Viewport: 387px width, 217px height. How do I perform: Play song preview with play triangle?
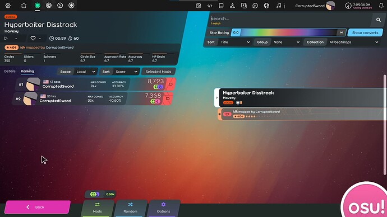[6, 39]
